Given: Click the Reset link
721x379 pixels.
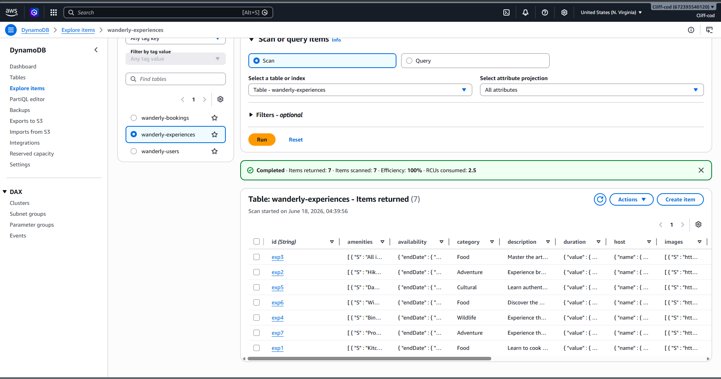Looking at the screenshot, I should (x=296, y=140).
